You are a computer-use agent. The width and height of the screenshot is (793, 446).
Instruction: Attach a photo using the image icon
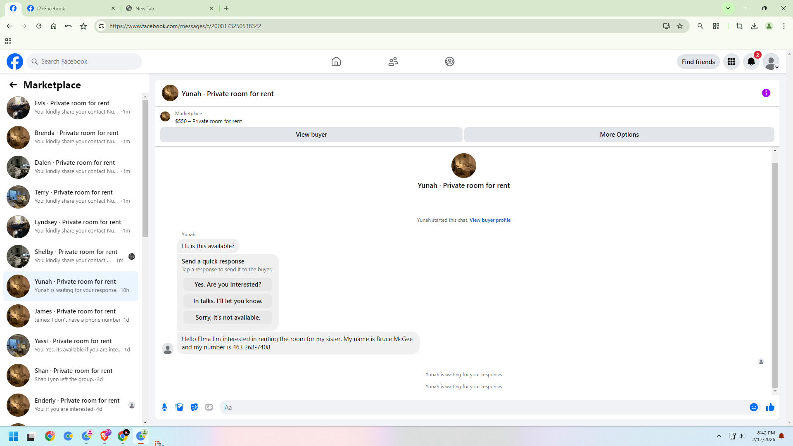coord(179,407)
